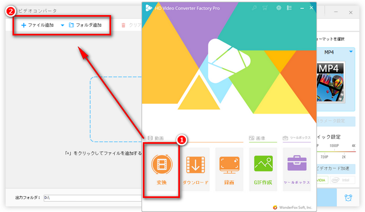The height and width of the screenshot is (212, 365).
Task: Minimize the launcher window
Action: pyautogui.click(x=302, y=8)
